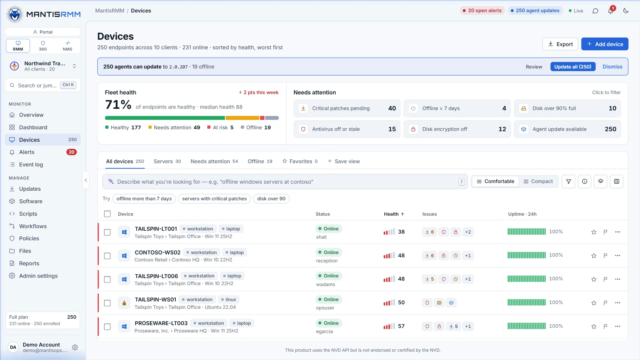The height and width of the screenshot is (360, 640).
Task: Expand the Northwind Traders client switcher
Action: (x=43, y=66)
